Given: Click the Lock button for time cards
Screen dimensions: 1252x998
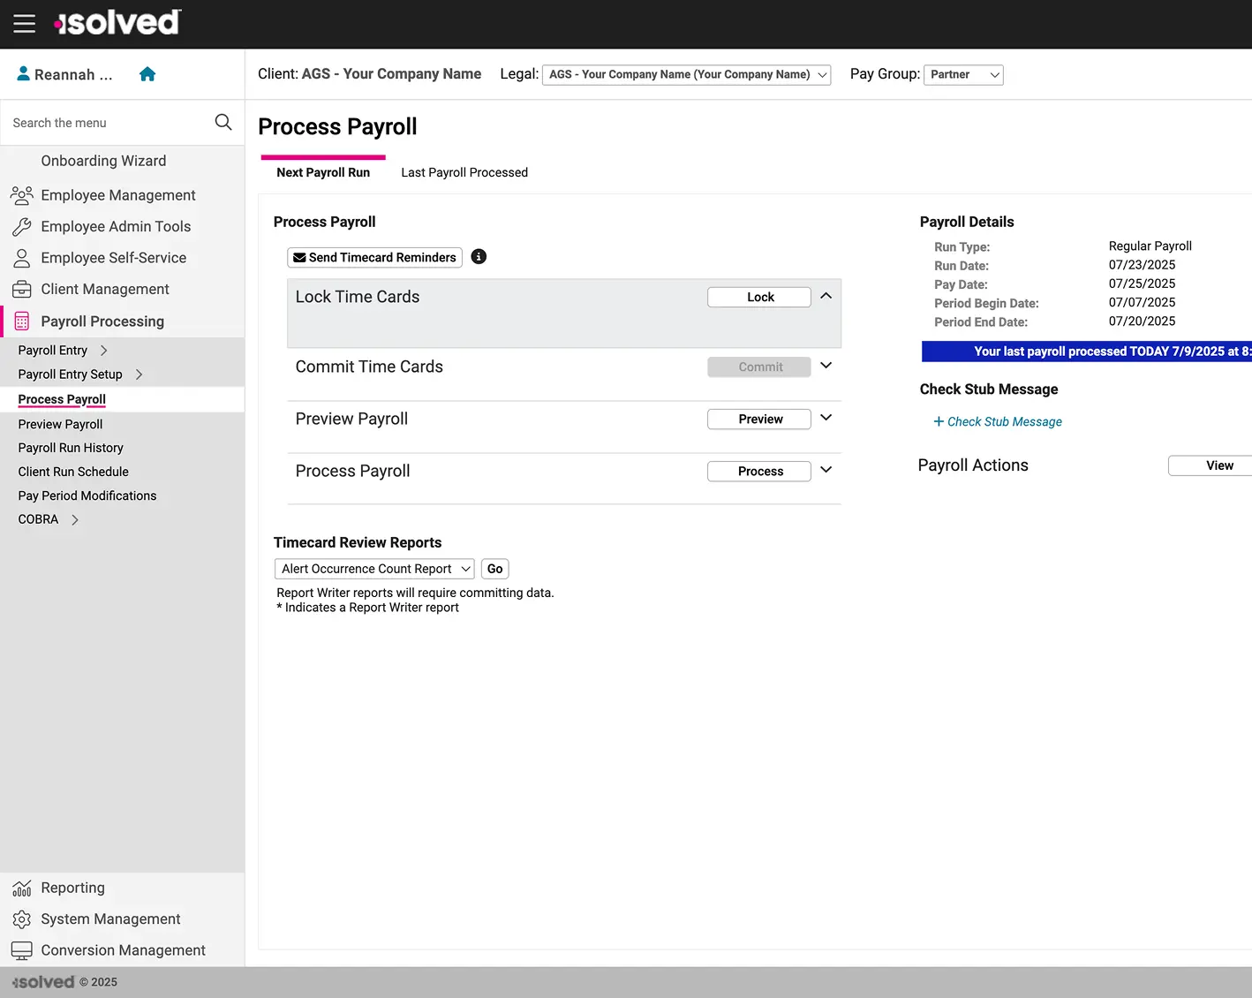Looking at the screenshot, I should [758, 297].
